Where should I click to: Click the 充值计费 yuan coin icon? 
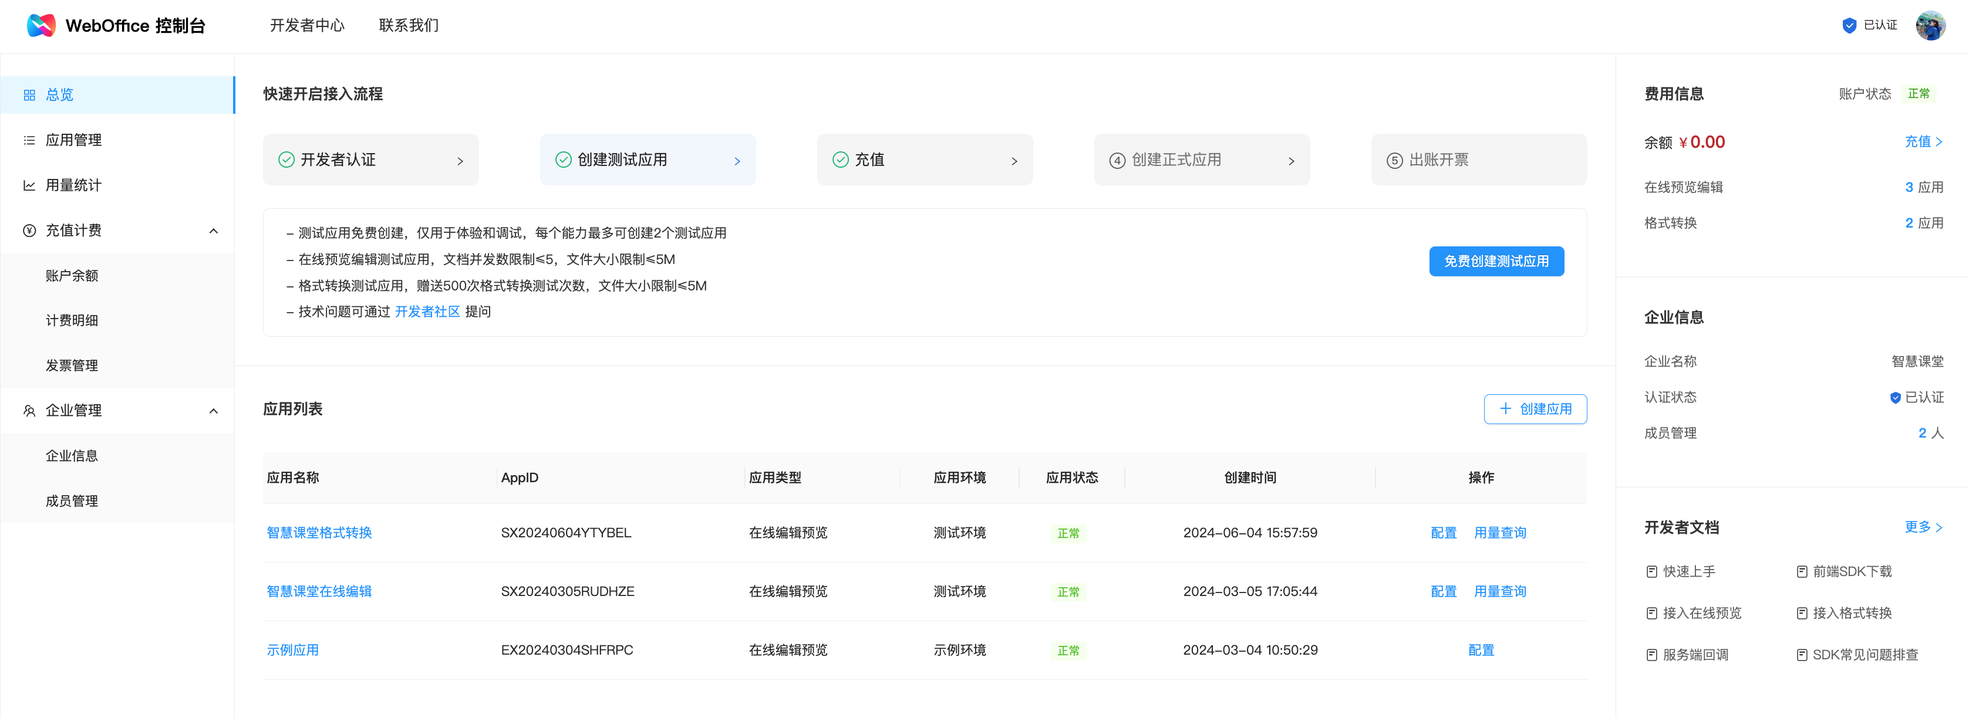(29, 230)
